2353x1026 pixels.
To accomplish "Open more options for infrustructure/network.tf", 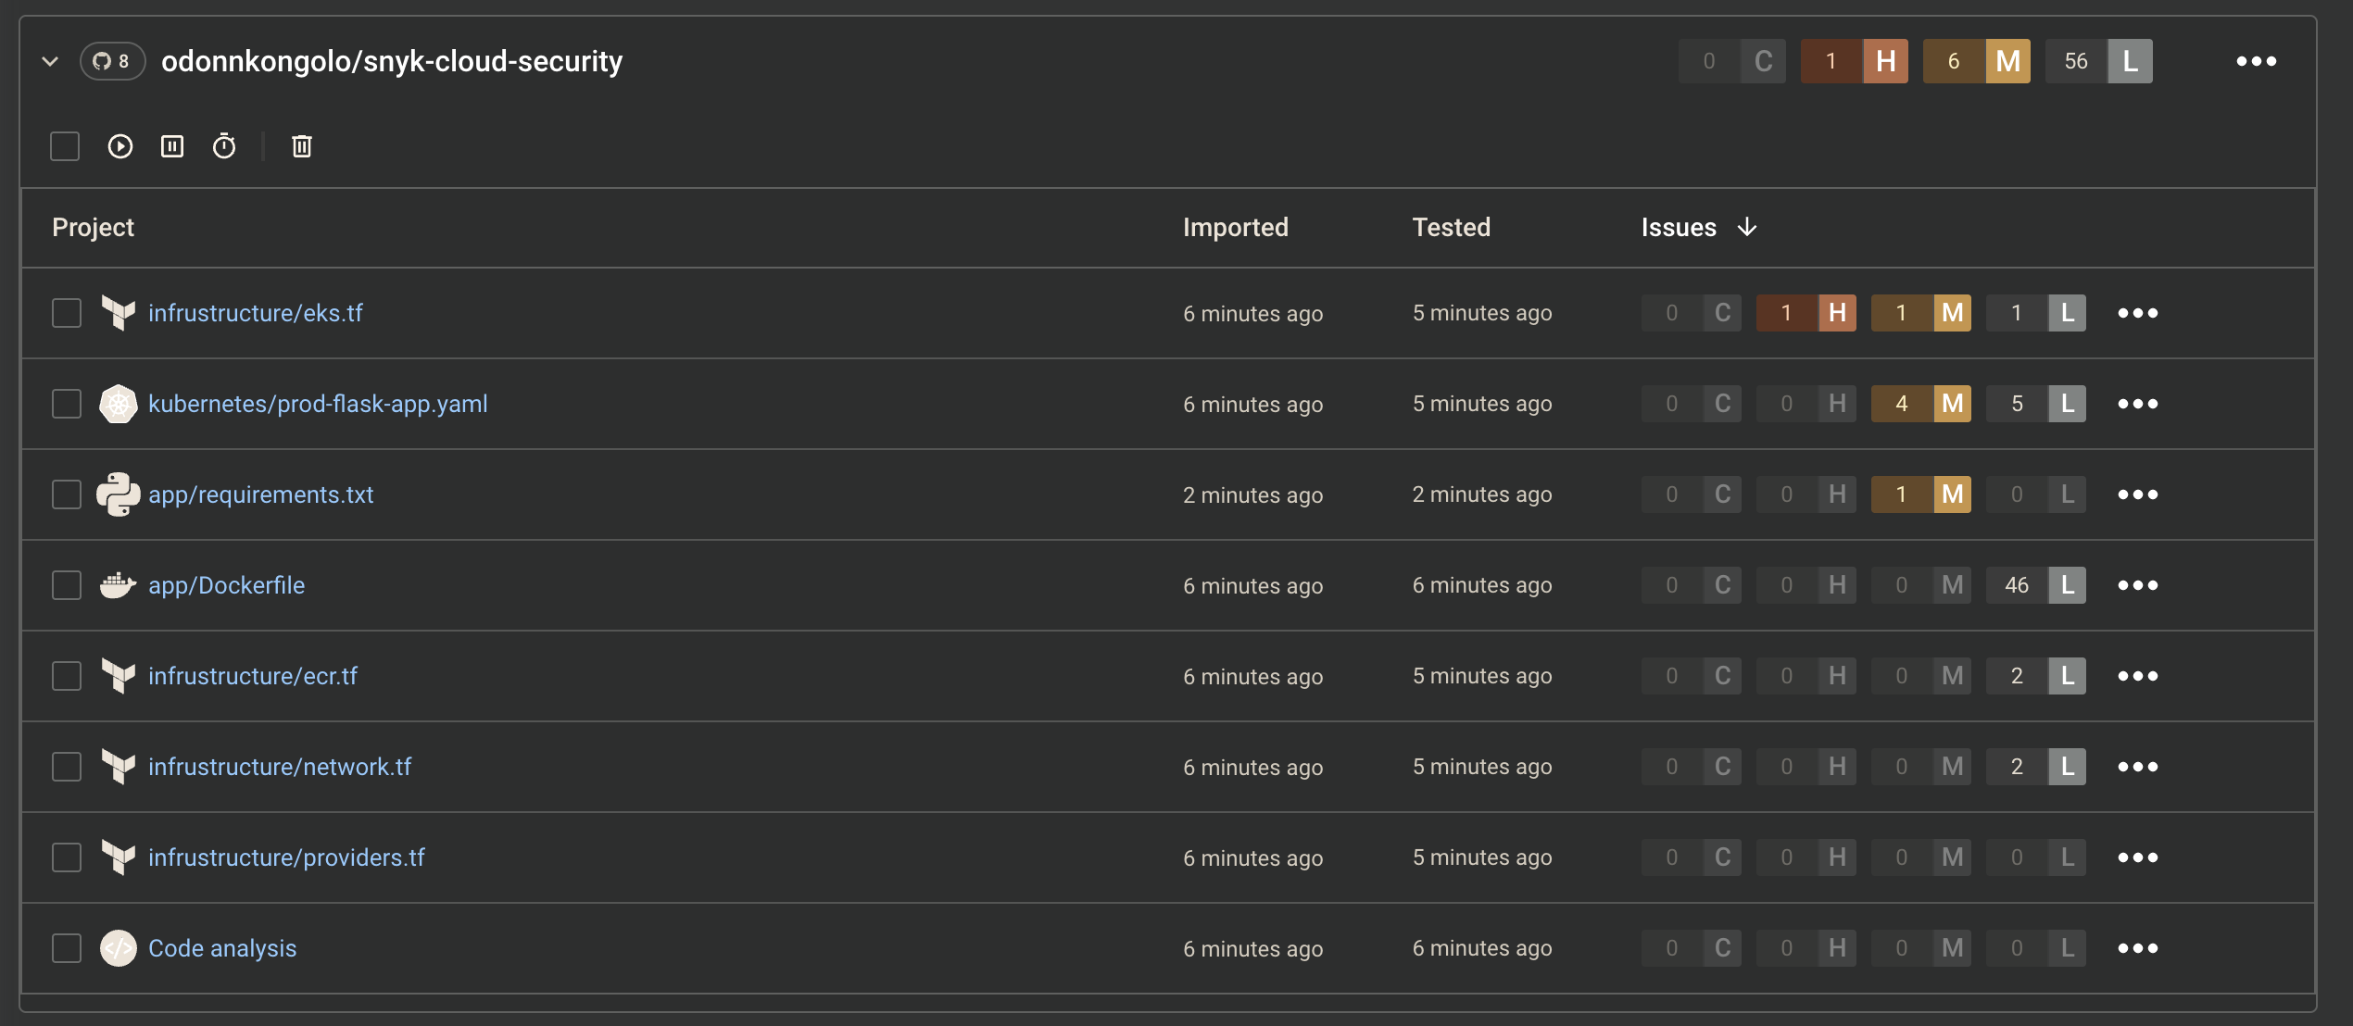I will click(x=2138, y=767).
